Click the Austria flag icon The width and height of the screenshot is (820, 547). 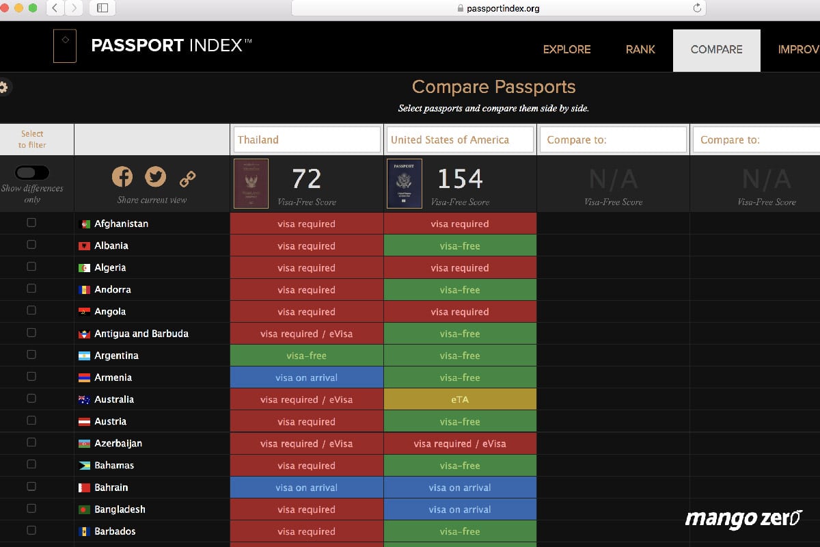click(x=85, y=421)
